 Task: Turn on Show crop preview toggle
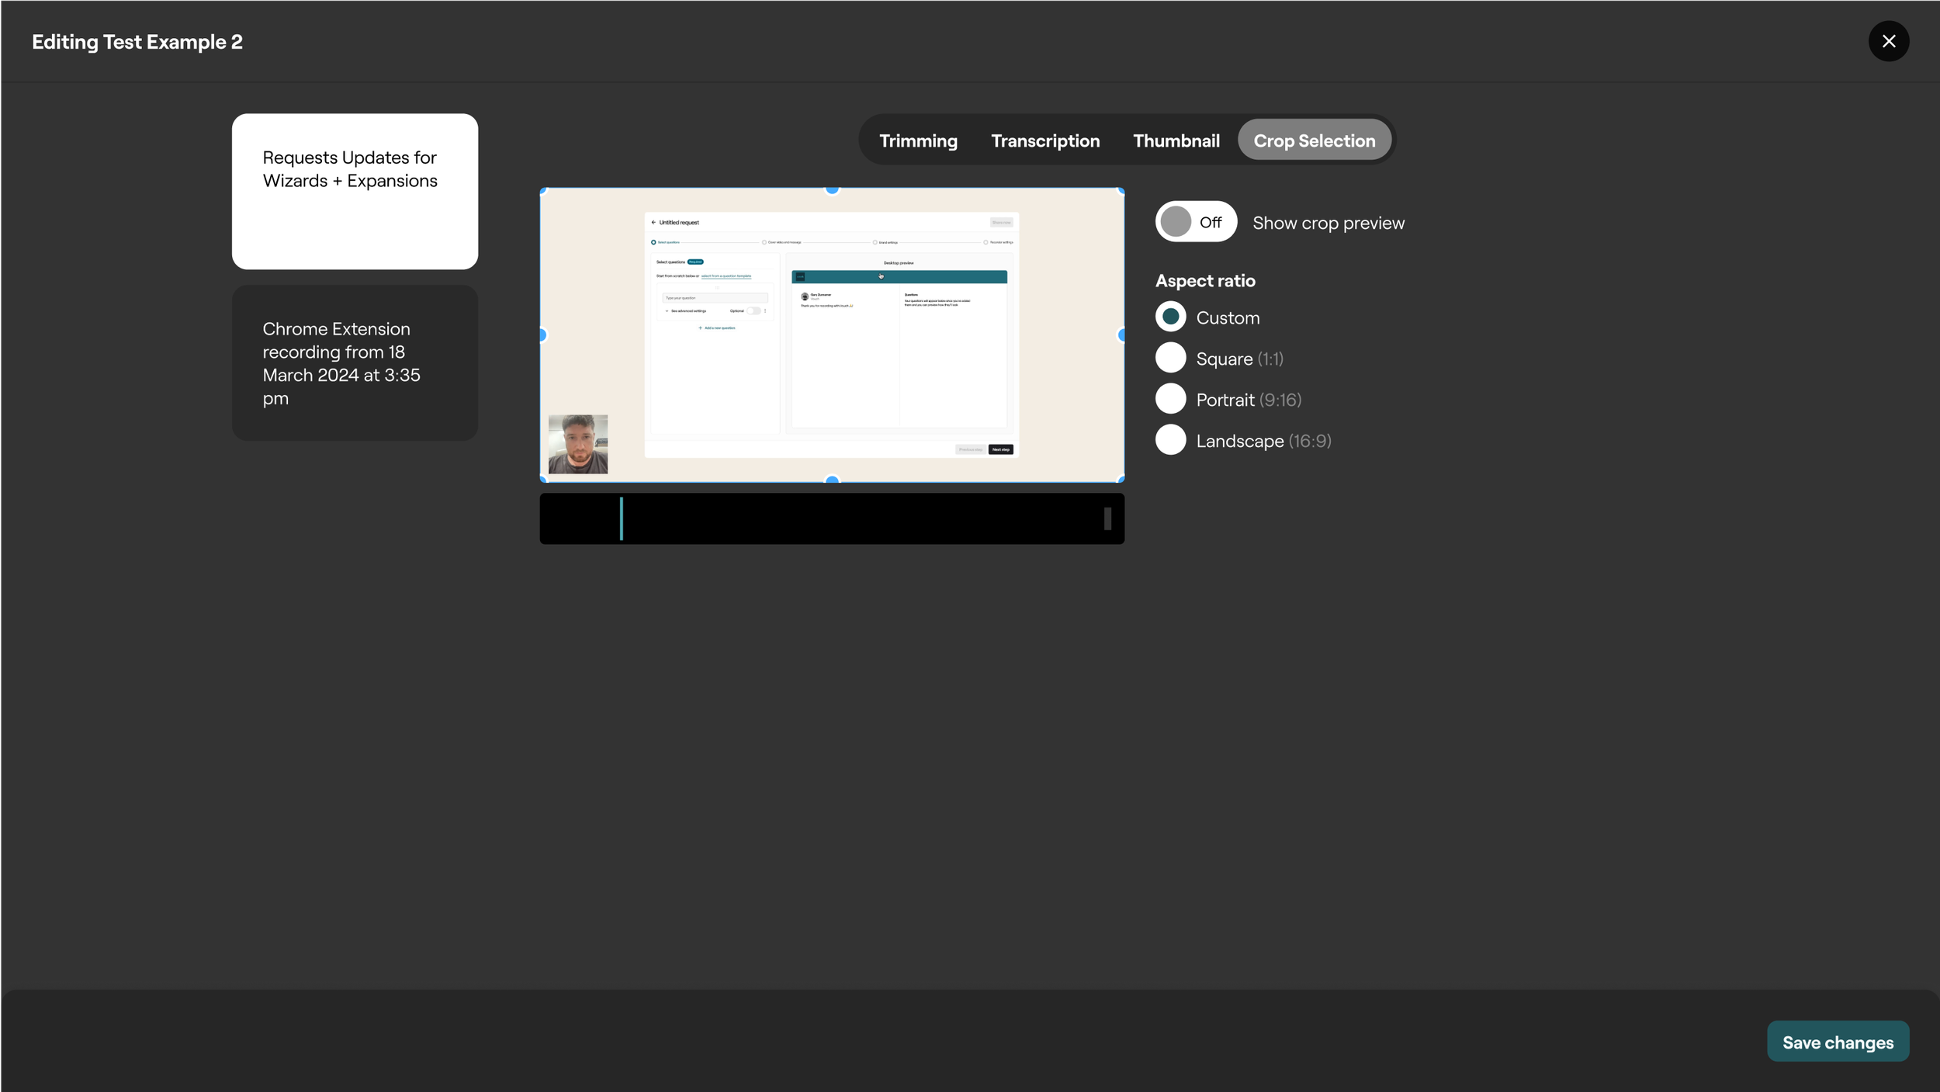(x=1195, y=222)
